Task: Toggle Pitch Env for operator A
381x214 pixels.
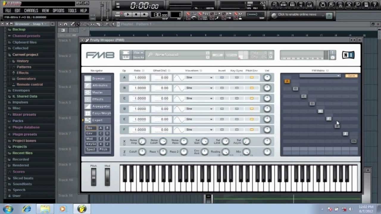Action: pyautogui.click(x=252, y=78)
